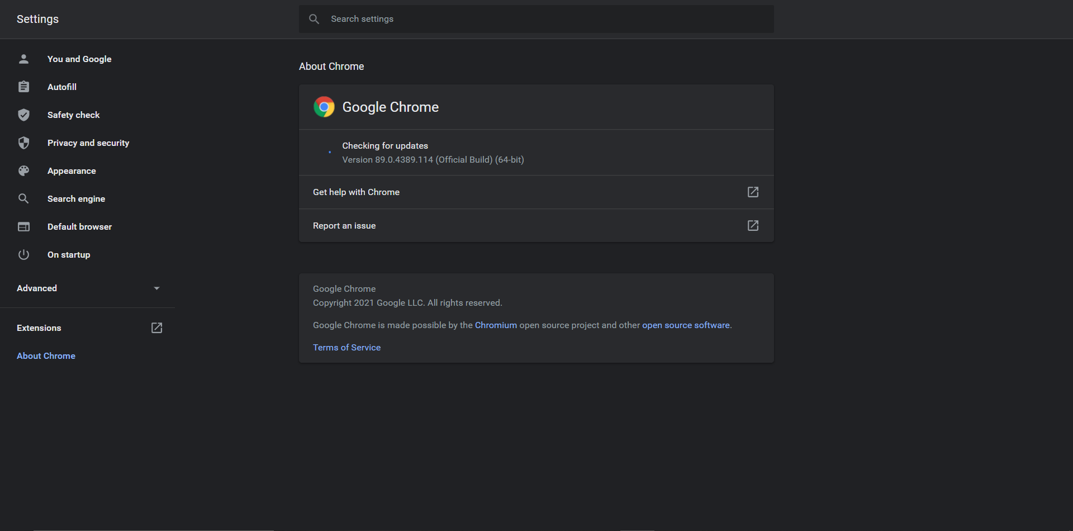Click the Google Chrome logo icon
Viewport: 1073px width, 531px height.
click(324, 107)
